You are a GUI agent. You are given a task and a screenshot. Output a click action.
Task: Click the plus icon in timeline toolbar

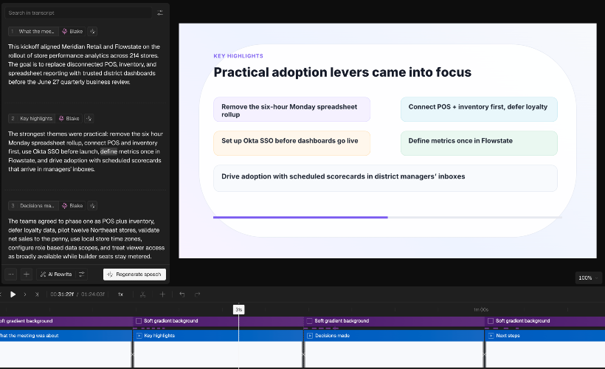tap(162, 294)
